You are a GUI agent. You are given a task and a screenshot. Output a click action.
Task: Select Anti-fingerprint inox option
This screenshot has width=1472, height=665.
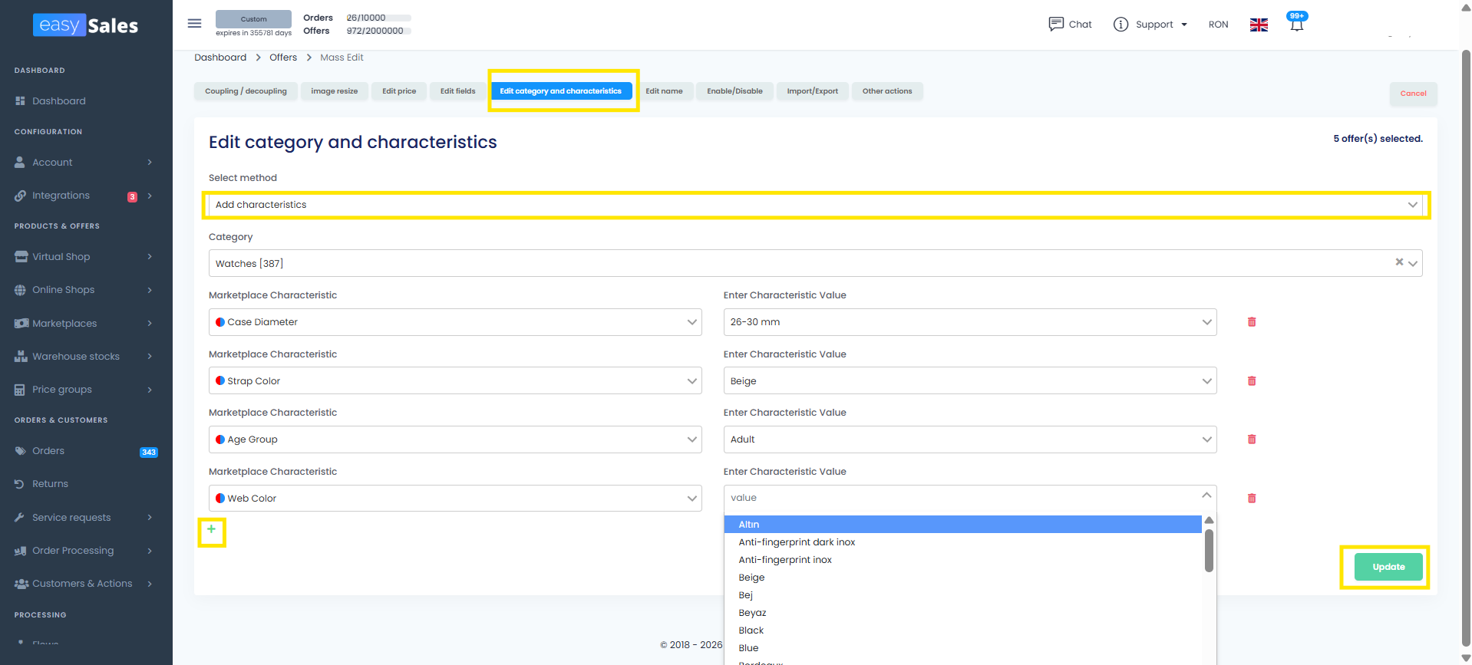click(962, 560)
